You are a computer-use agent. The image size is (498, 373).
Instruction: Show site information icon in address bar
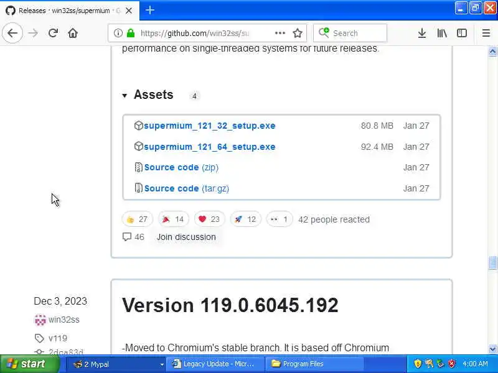pos(118,33)
